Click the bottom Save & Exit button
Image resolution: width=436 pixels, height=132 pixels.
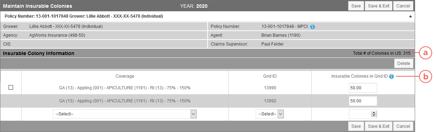pos(379,126)
